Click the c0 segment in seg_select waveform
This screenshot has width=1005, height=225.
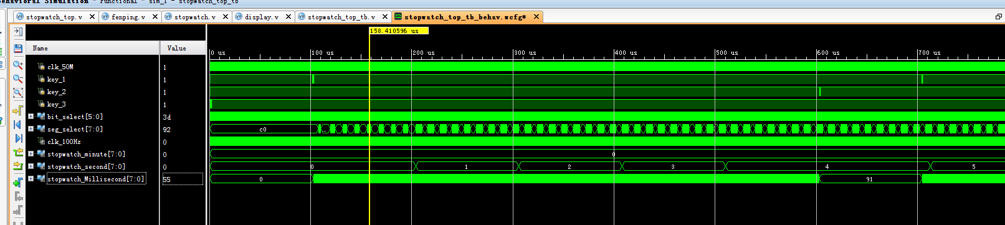click(x=264, y=129)
